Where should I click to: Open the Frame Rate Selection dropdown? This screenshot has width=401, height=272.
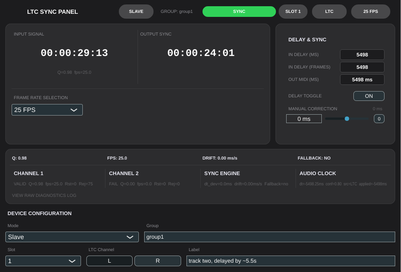(x=47, y=110)
